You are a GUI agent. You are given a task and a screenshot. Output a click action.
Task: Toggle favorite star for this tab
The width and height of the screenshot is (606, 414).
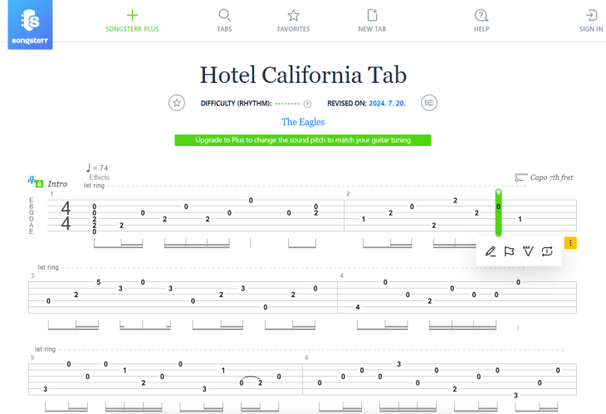coord(177,103)
